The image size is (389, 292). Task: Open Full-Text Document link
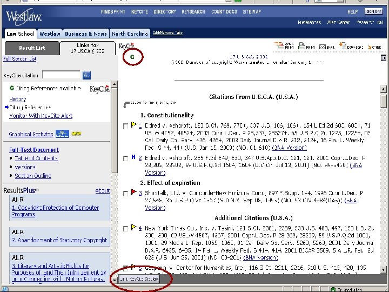[34, 150]
